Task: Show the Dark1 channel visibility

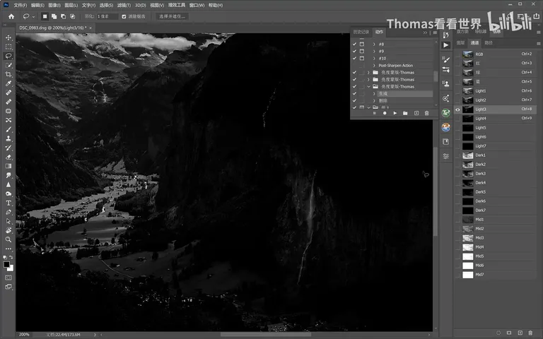Action: [x=457, y=155]
